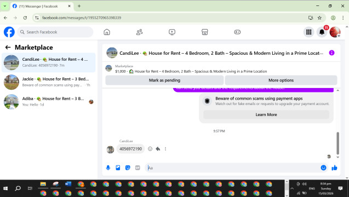
Task: Open Windows Start menu
Action: click(x=5, y=189)
